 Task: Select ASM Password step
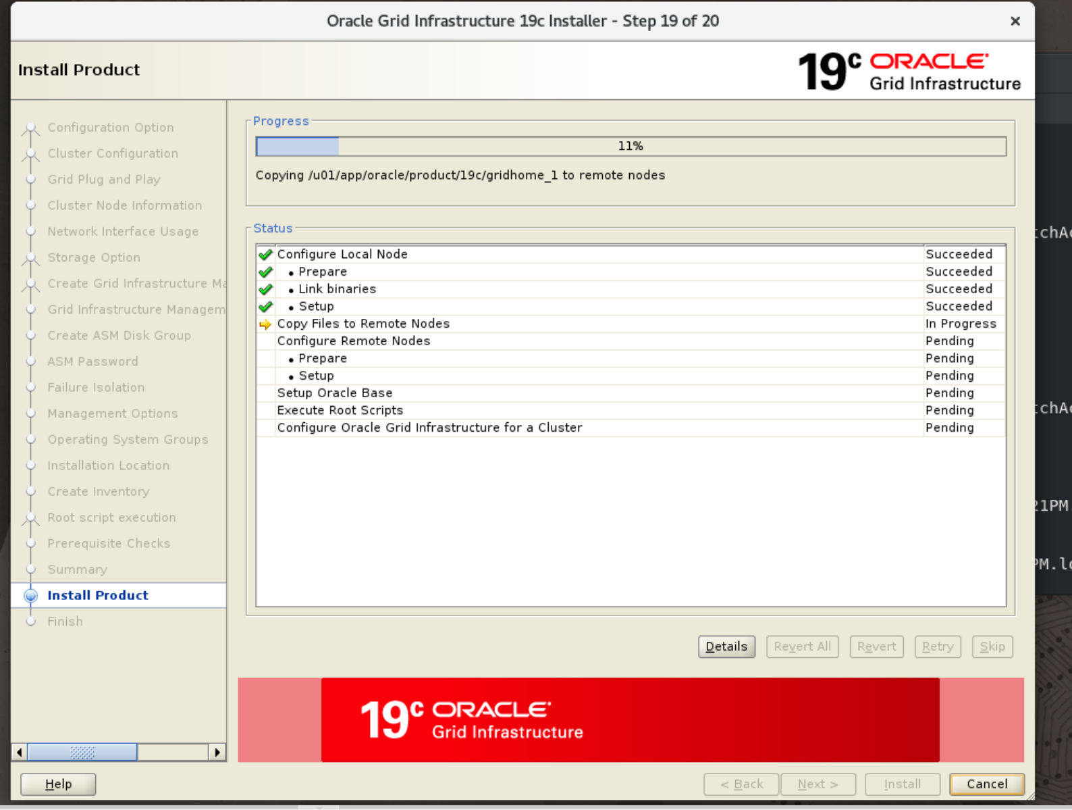coord(92,362)
